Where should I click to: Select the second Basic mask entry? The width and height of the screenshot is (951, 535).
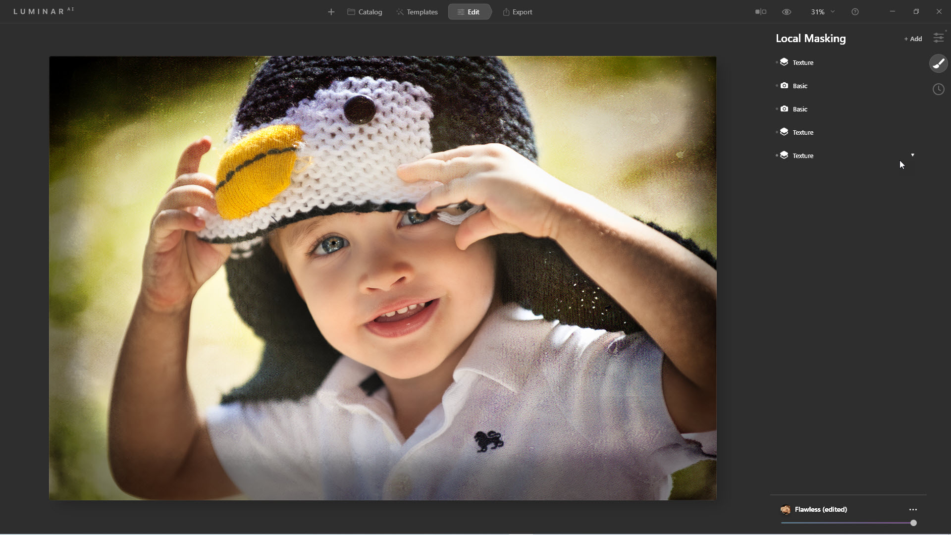click(x=800, y=109)
